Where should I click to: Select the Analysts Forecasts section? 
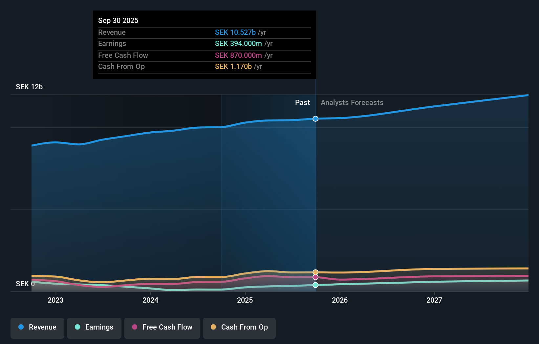tap(352, 102)
